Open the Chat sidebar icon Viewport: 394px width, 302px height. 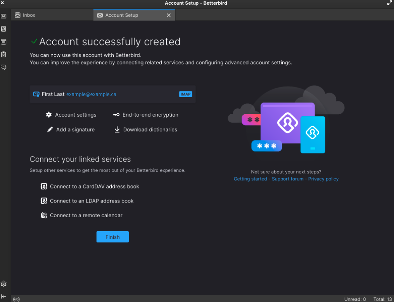tap(3, 67)
